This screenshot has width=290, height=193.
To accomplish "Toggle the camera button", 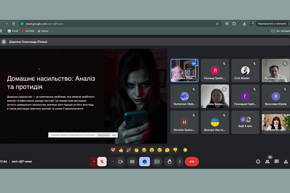I will coord(121,161).
